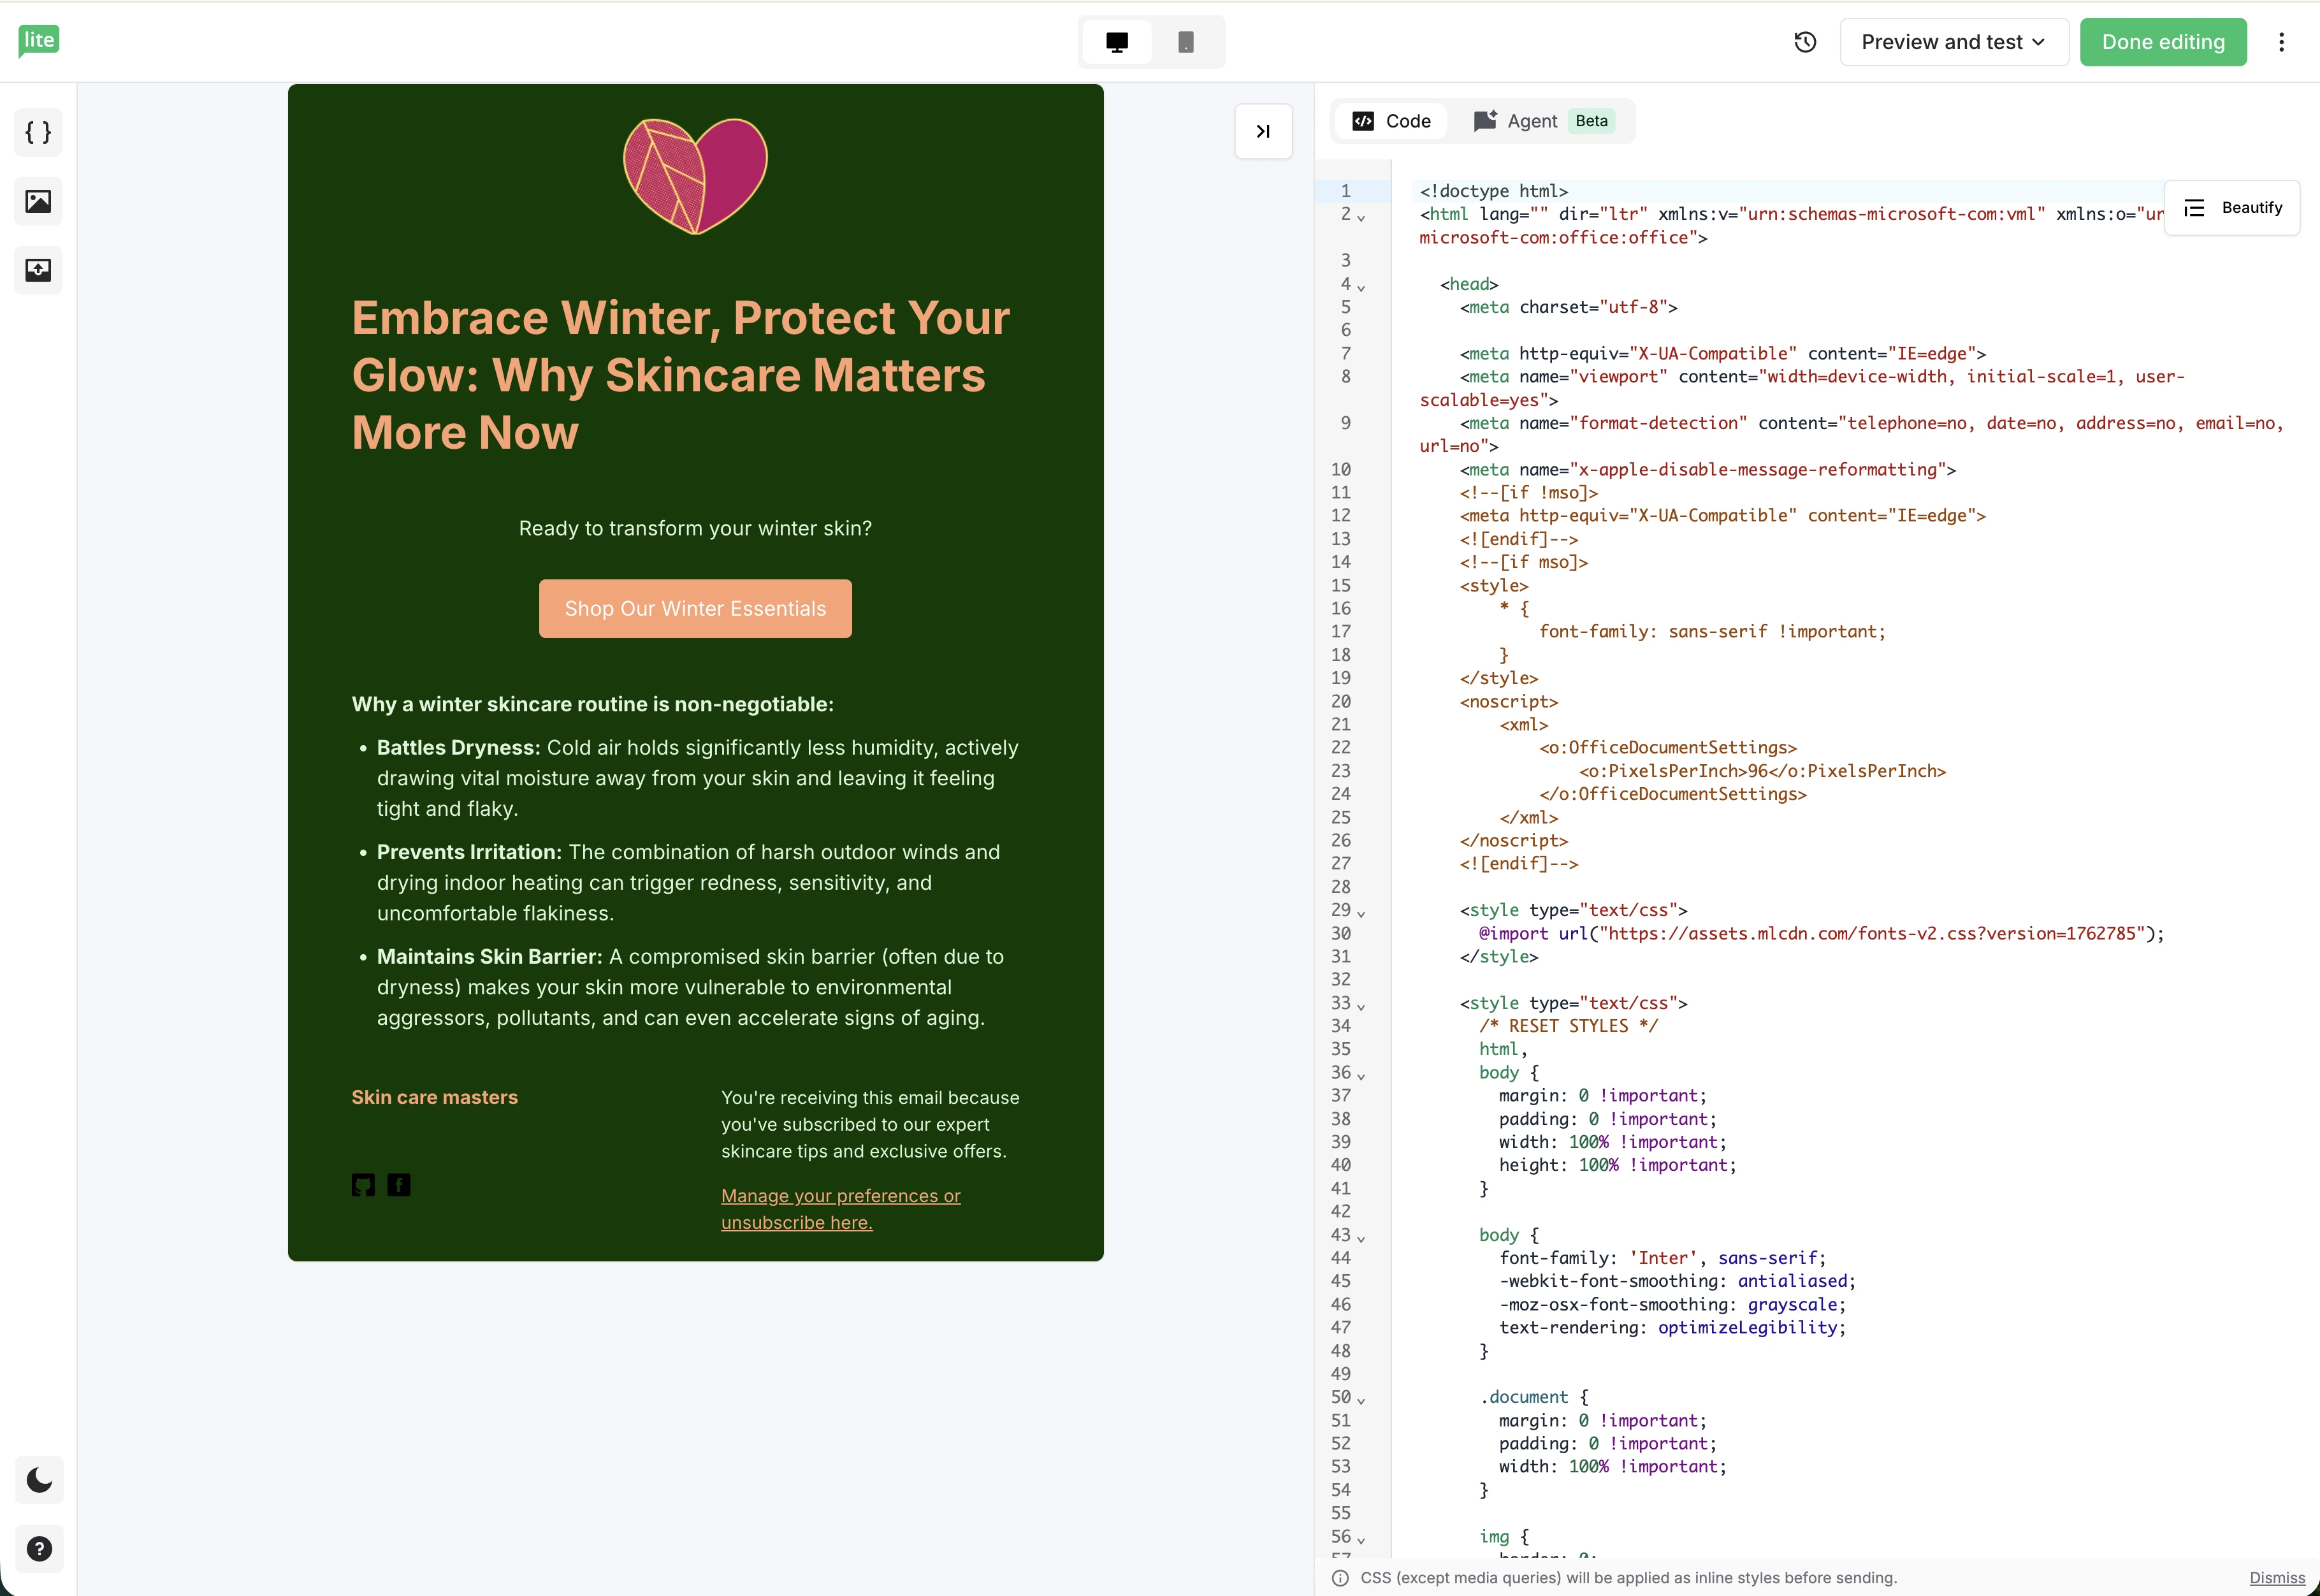Click the Beta badge on Agent tab

tap(1591, 121)
